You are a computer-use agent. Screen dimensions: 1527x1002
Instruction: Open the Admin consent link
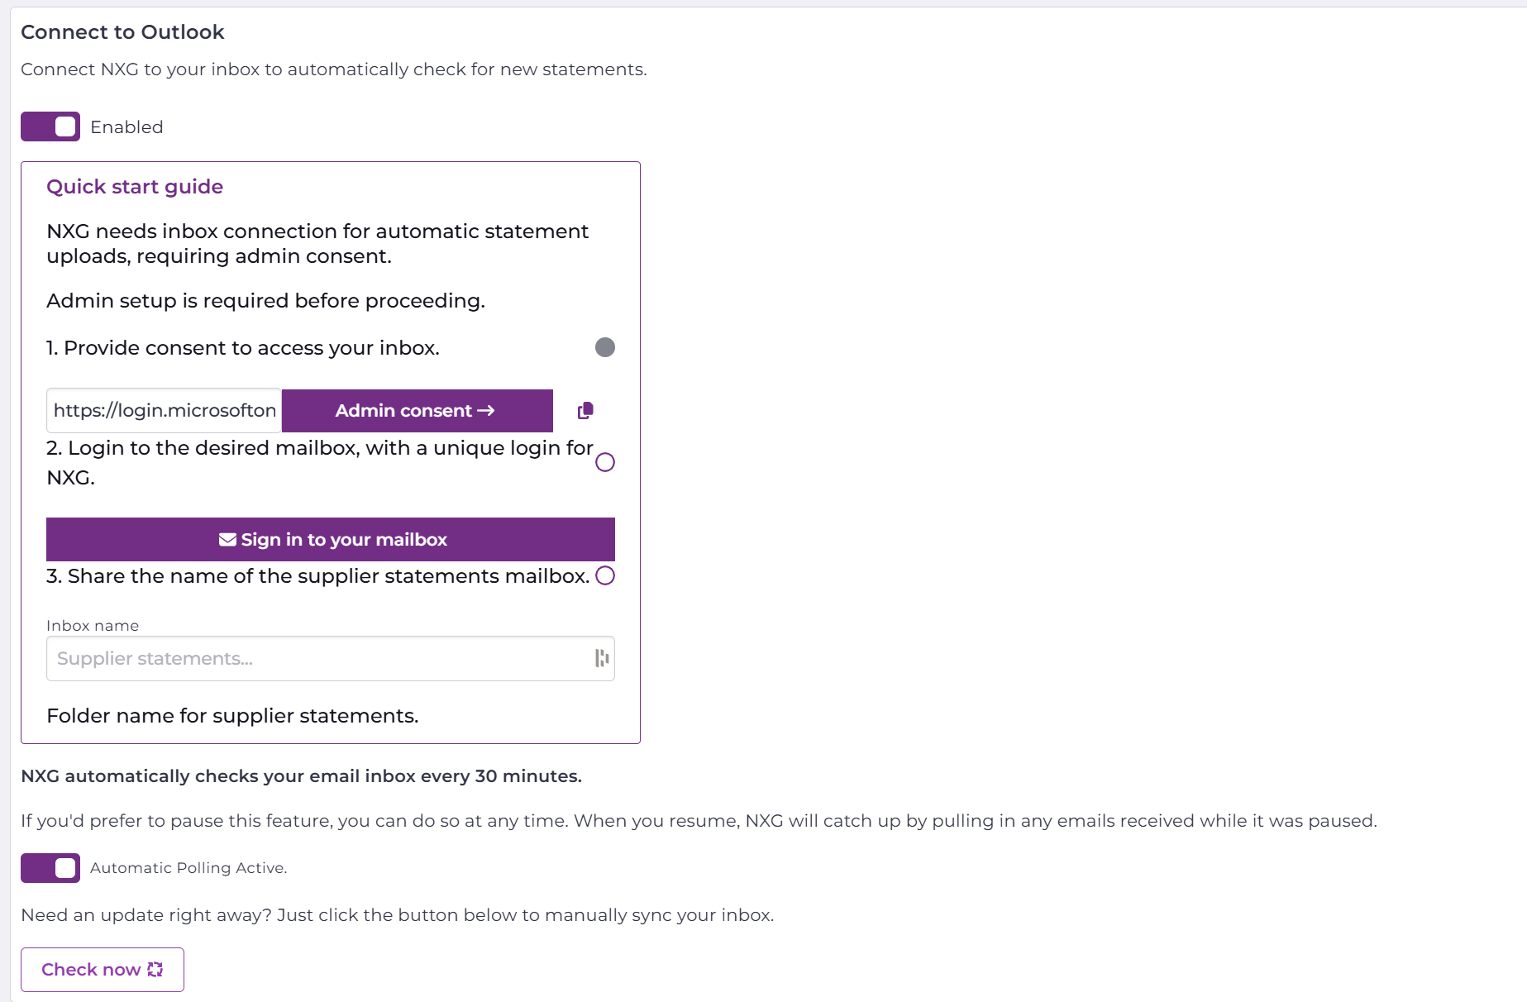[x=417, y=411]
